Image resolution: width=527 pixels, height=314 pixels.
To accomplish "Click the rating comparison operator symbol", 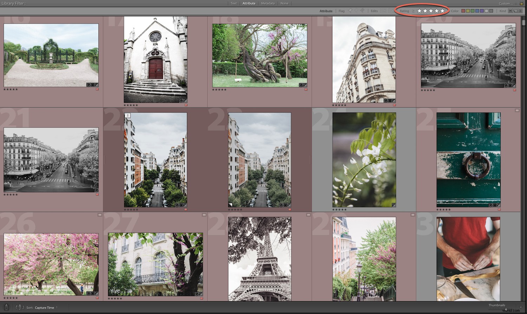I will pyautogui.click(x=413, y=11).
